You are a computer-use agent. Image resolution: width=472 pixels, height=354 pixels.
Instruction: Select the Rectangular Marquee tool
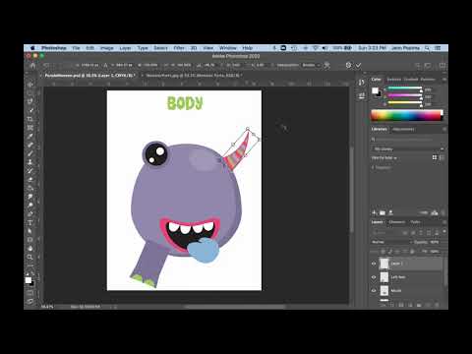click(30, 93)
